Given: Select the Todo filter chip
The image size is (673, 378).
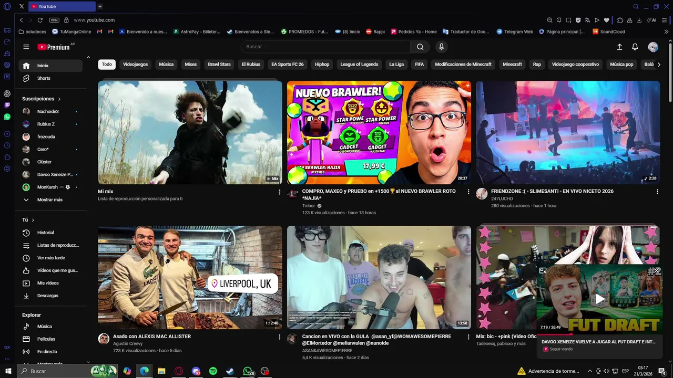Looking at the screenshot, I should [x=107, y=65].
